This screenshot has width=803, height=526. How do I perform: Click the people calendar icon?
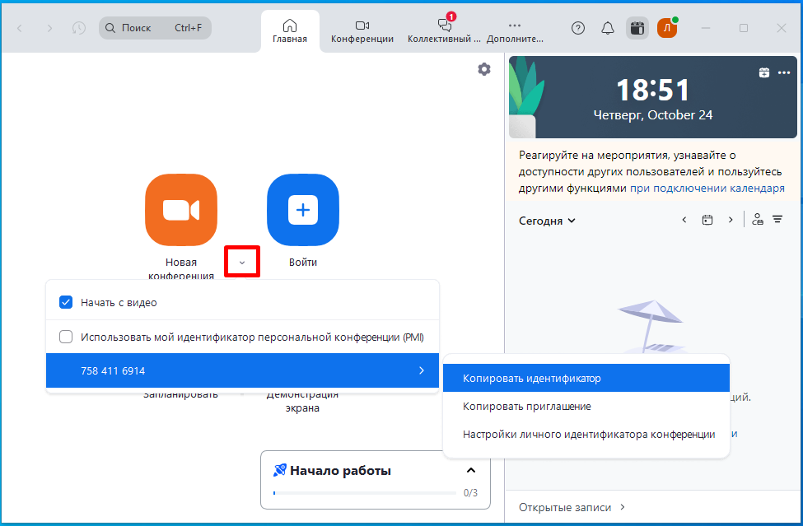[758, 220]
